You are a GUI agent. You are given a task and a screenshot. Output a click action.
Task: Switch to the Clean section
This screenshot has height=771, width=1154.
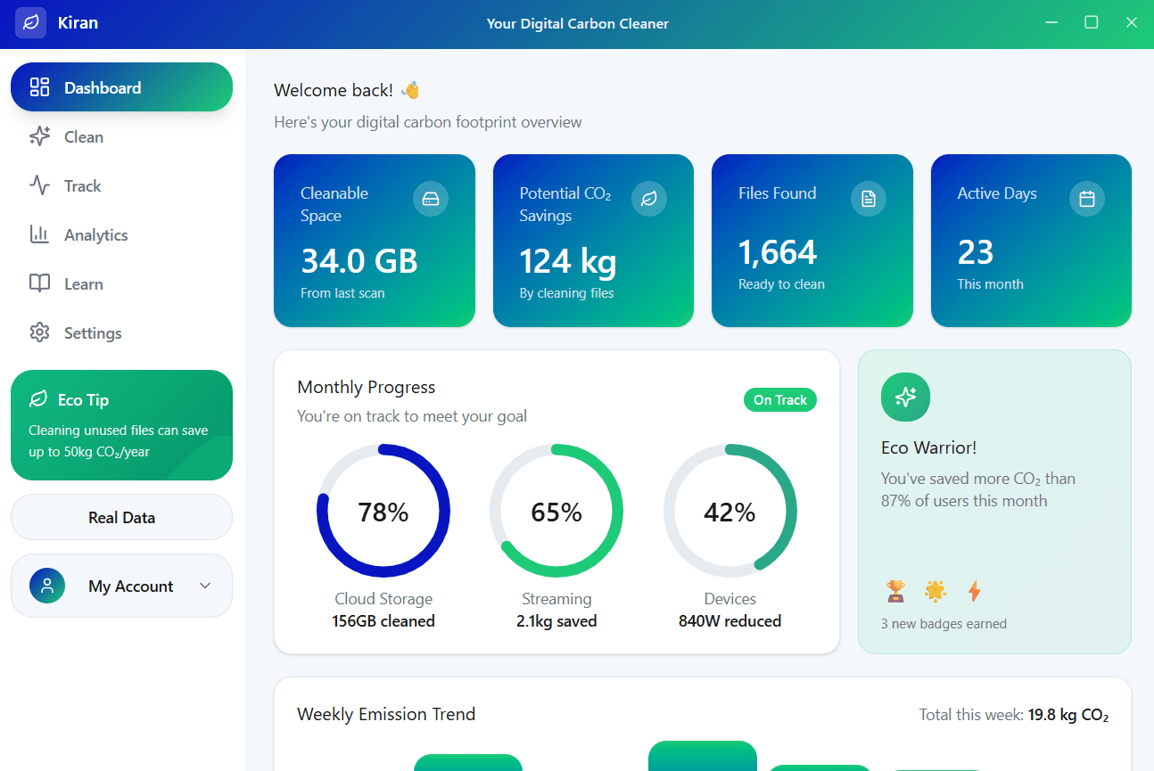86,136
